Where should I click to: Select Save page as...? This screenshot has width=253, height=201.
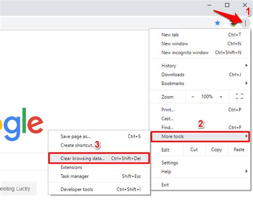point(99,136)
